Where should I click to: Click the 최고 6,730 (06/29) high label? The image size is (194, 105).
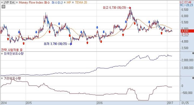coord(115,8)
